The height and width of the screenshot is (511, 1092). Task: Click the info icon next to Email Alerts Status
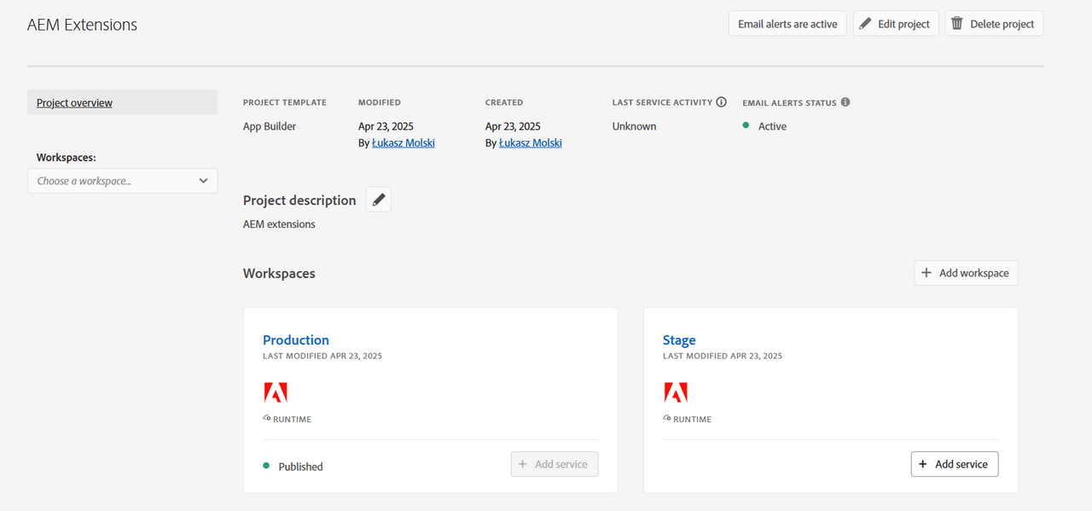point(845,102)
